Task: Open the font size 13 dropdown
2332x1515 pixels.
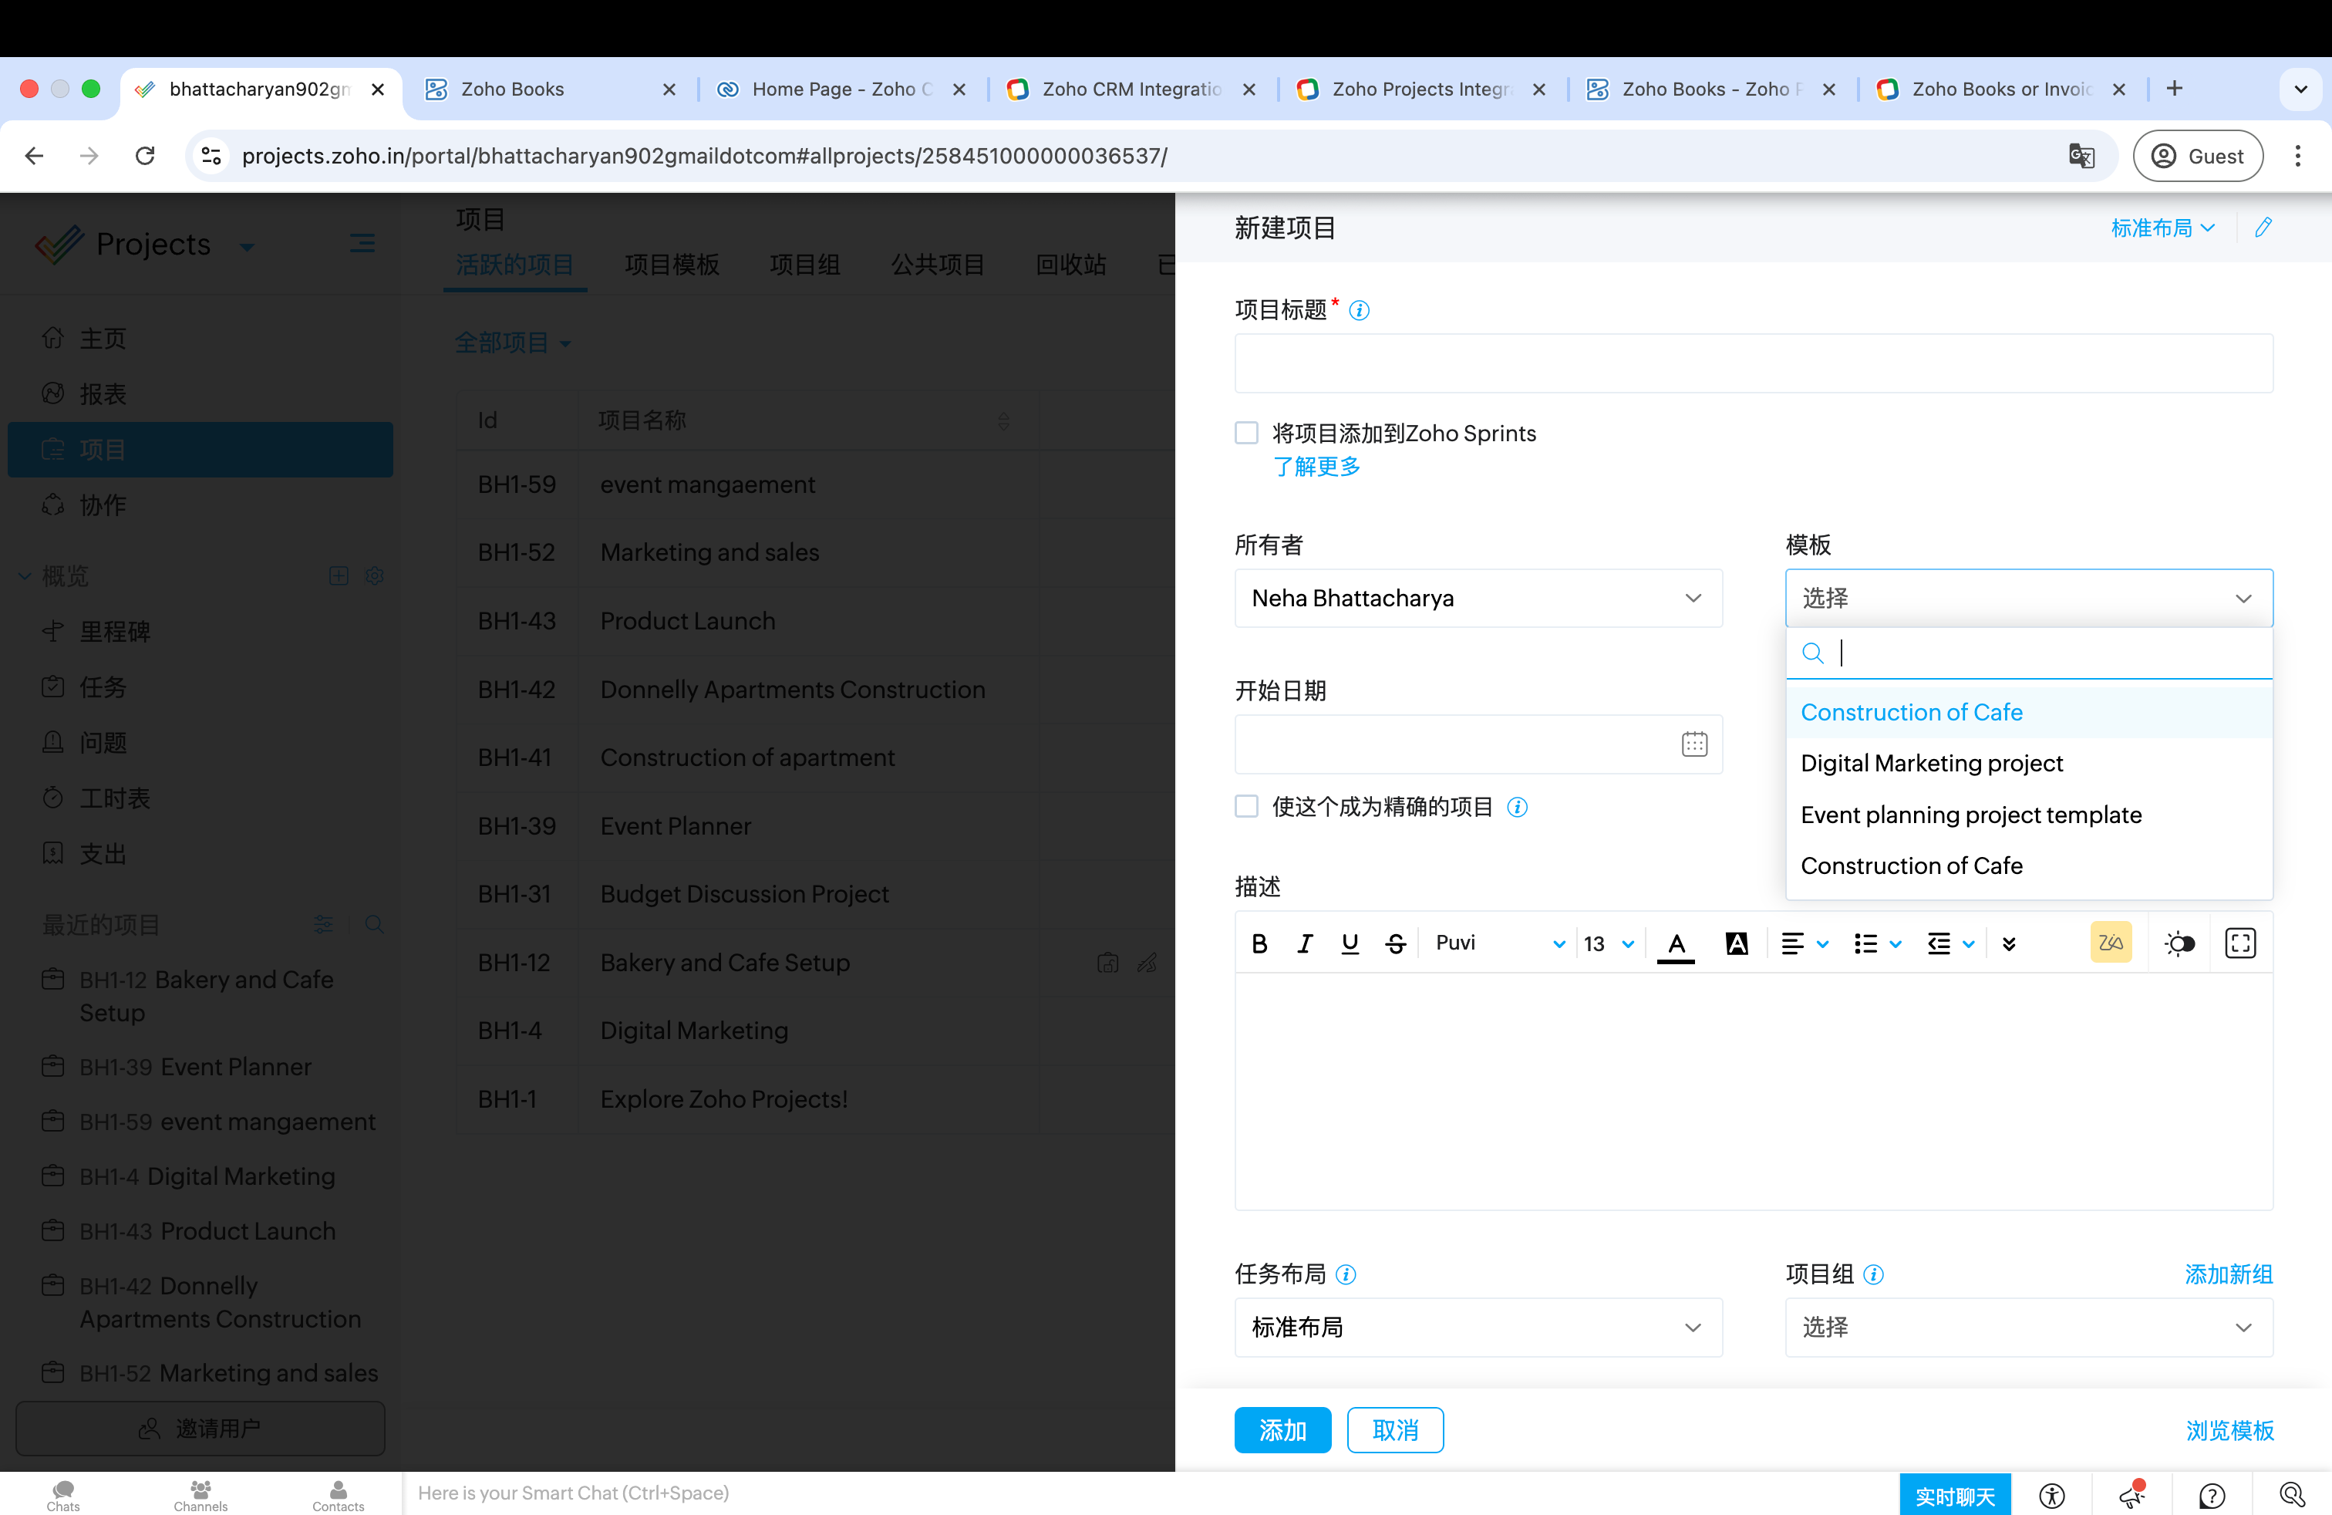Action: click(1608, 943)
